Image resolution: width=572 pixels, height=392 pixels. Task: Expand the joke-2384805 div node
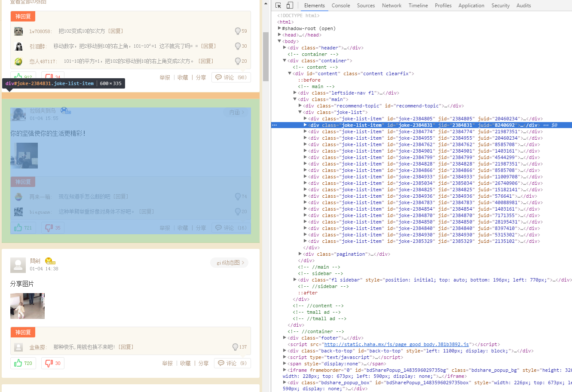click(305, 119)
